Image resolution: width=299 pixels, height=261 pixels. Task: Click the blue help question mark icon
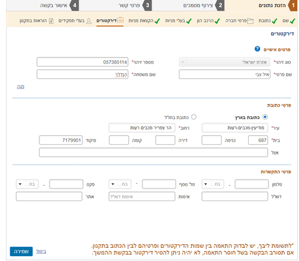pos(257,48)
